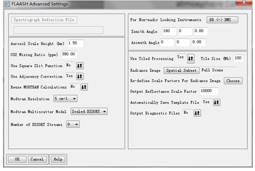
Task: Toggle the Output Diagnostic Files arrows
Action: tap(197, 113)
